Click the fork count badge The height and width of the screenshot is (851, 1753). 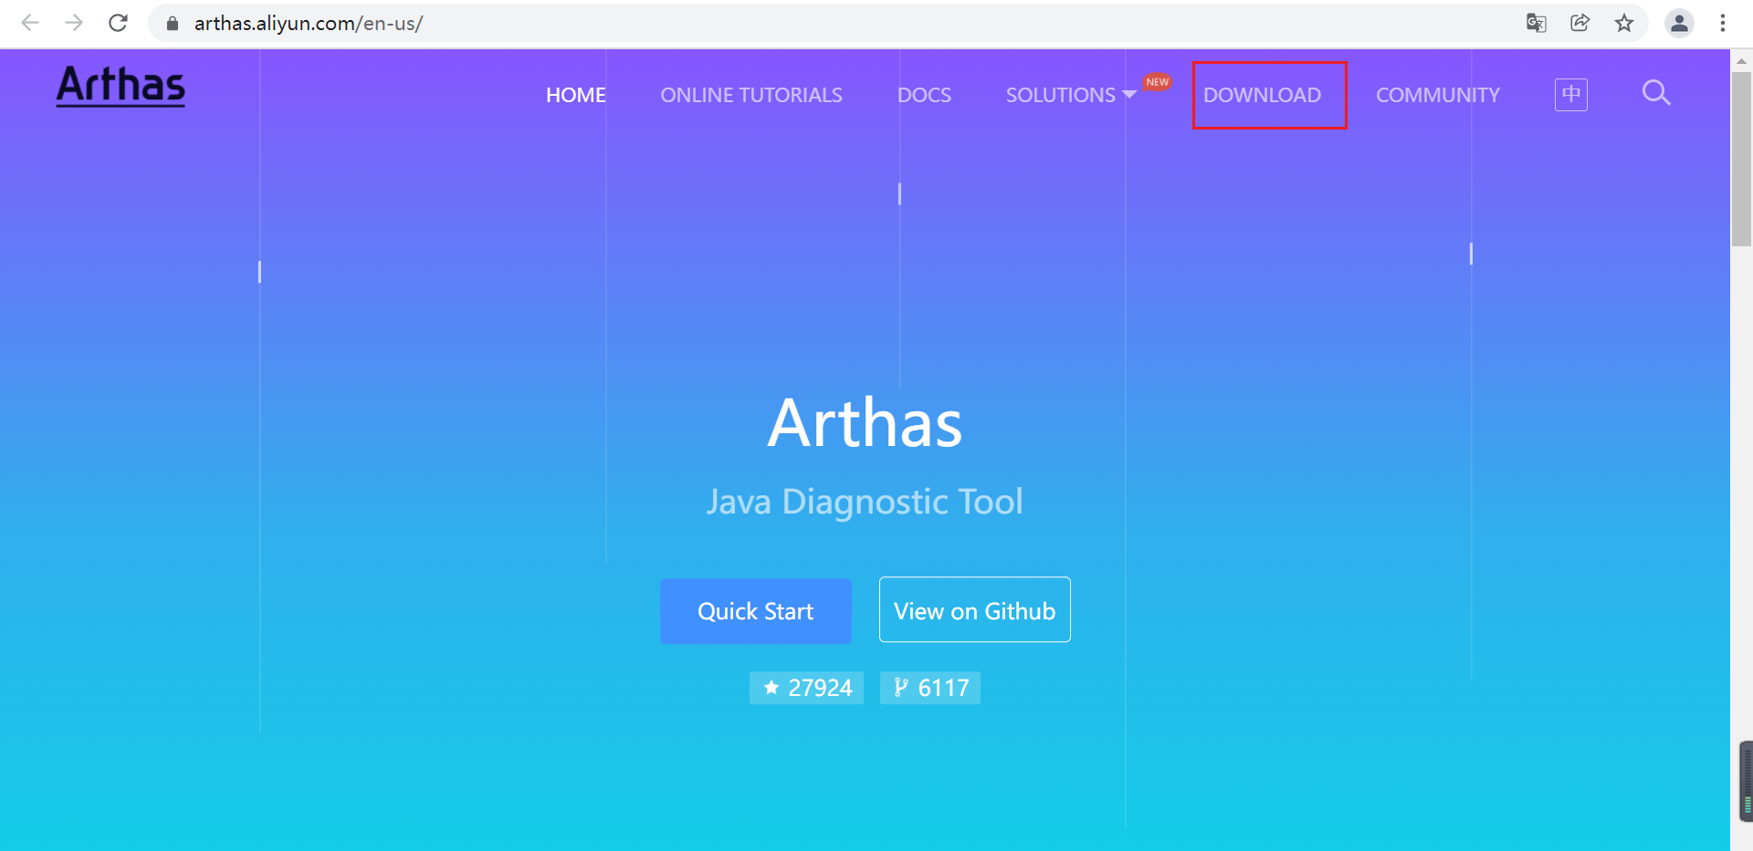click(x=929, y=688)
